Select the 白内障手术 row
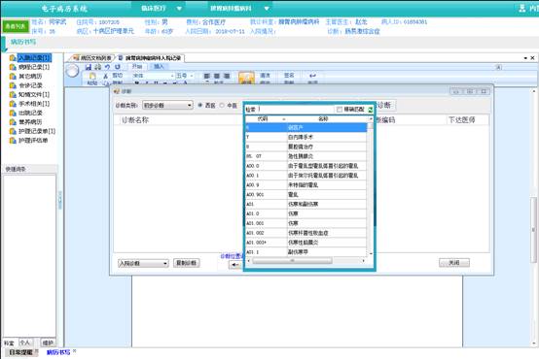The image size is (539, 359). click(305, 137)
